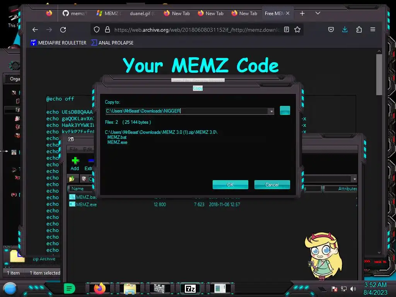Open File Explorer from the taskbar
The height and width of the screenshot is (297, 396).
pos(130,288)
